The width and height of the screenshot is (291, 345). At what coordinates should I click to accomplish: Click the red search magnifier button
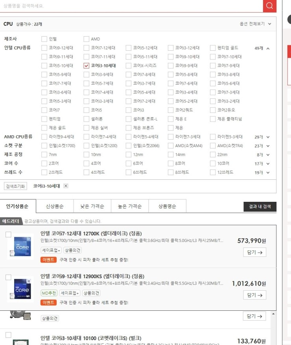[x=270, y=6]
